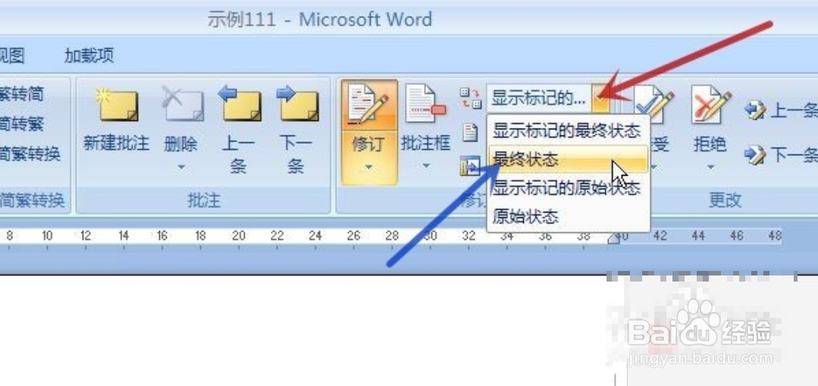Open the 视图 ribbon tab

pos(11,55)
